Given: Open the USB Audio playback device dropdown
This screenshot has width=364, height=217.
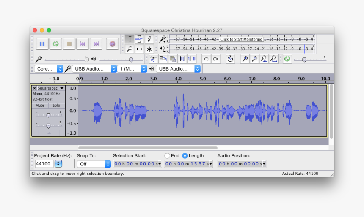Looking at the screenshot, I should pyautogui.click(x=178, y=69).
